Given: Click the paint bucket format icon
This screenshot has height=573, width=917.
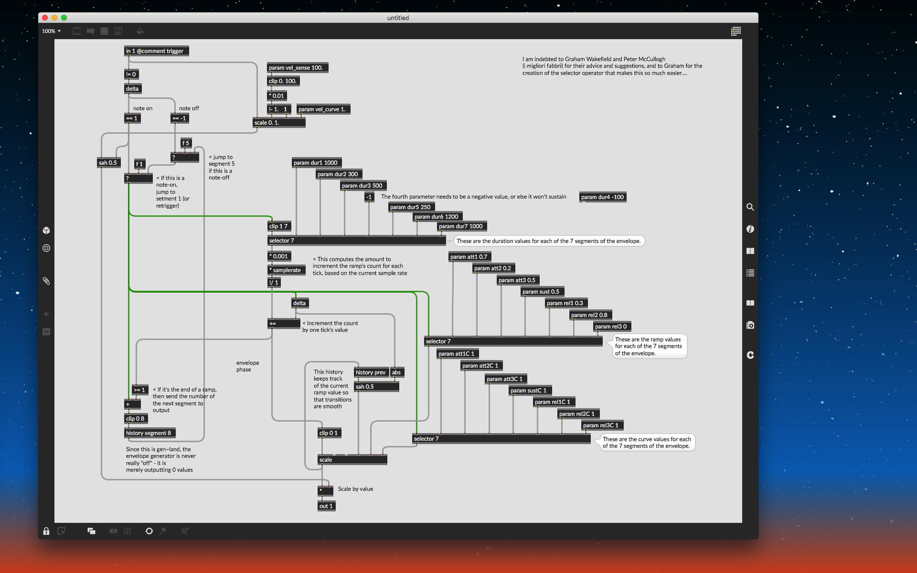Looking at the screenshot, I should 140,31.
